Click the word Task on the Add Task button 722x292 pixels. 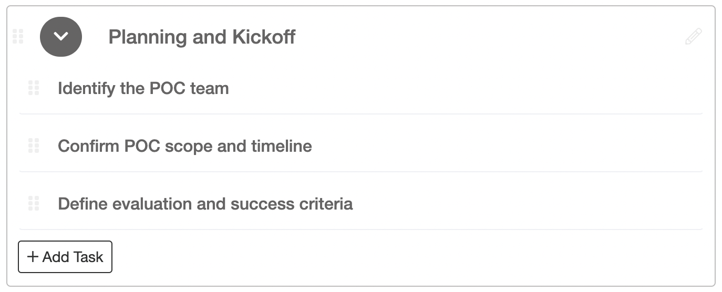(x=88, y=257)
